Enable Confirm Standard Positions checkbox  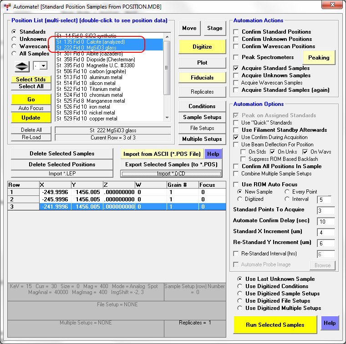tap(236, 32)
